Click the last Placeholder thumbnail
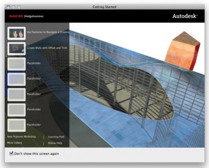Image resolution: width=209 pixels, height=168 pixels. 16,125
